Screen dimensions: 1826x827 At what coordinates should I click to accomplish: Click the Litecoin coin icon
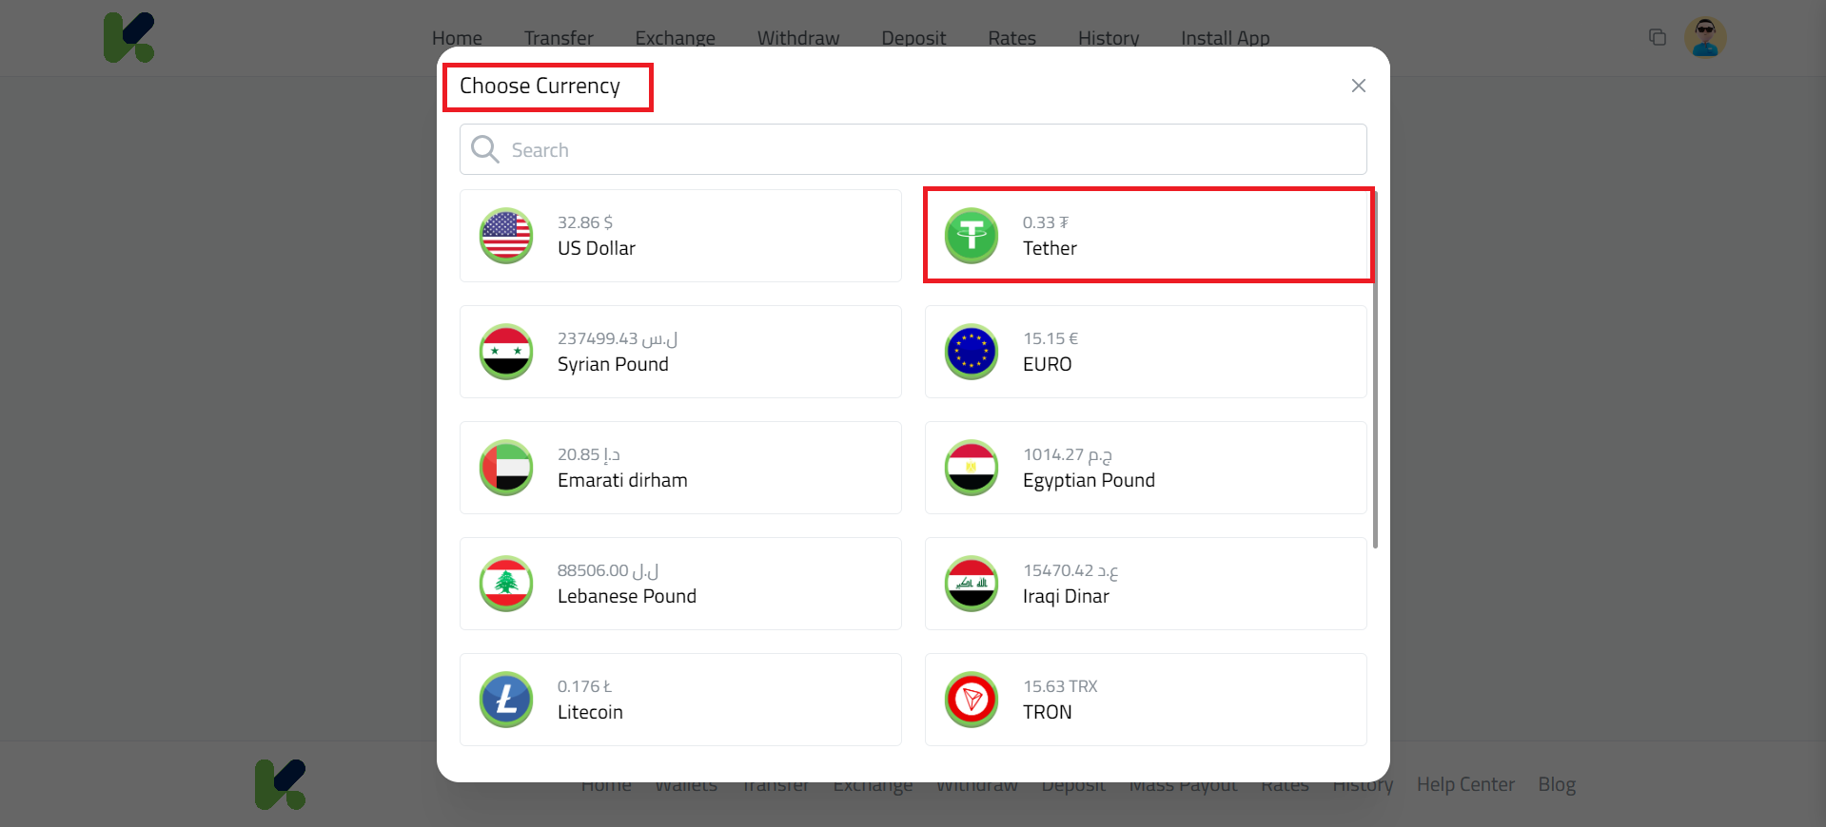point(506,700)
